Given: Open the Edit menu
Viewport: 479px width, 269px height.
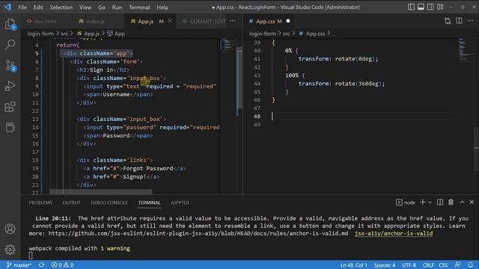Looking at the screenshot, I should point(38,7).
